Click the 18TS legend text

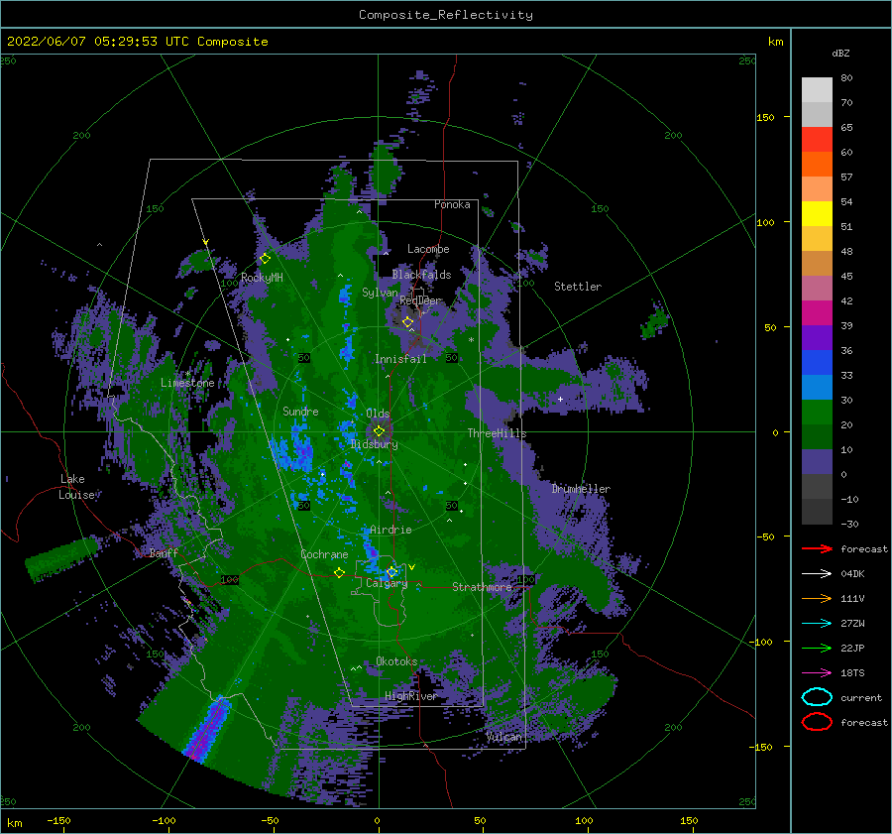pyautogui.click(x=852, y=673)
